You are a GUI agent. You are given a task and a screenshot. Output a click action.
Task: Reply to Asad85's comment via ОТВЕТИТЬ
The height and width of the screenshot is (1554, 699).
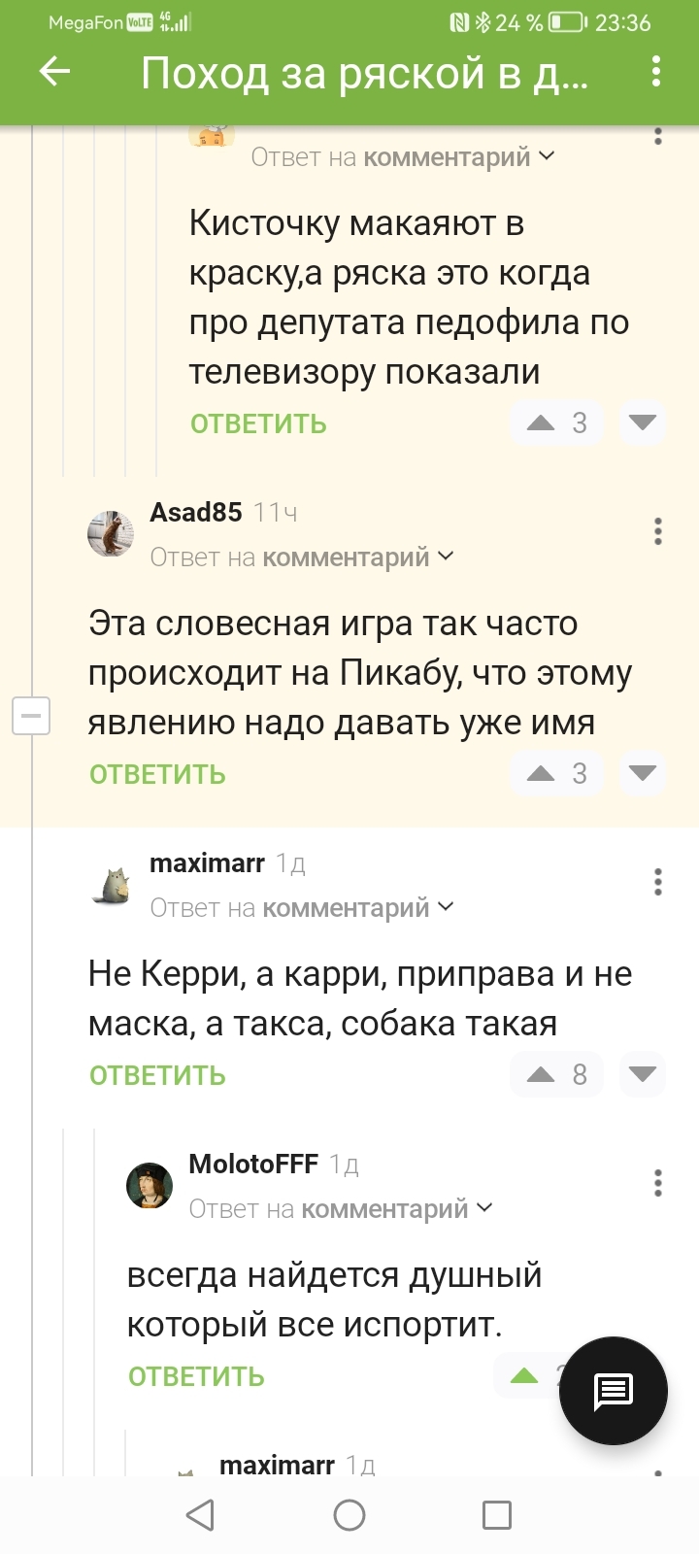click(x=157, y=775)
